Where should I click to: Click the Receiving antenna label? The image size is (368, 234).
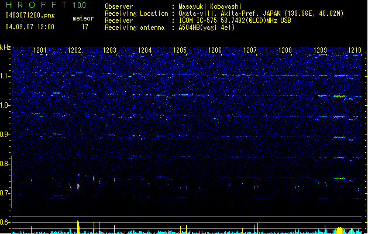click(135, 27)
